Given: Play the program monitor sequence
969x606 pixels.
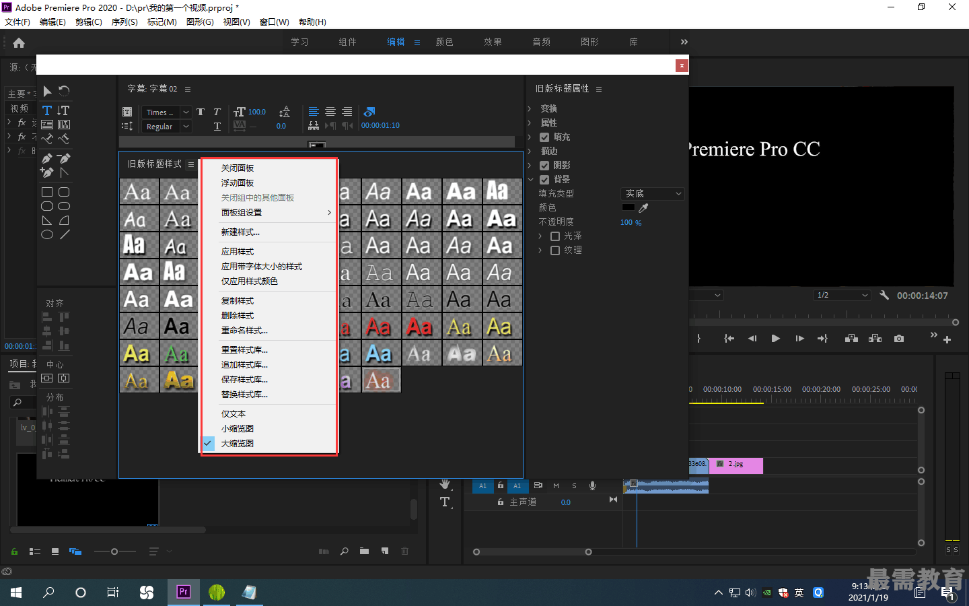Looking at the screenshot, I should 775,339.
